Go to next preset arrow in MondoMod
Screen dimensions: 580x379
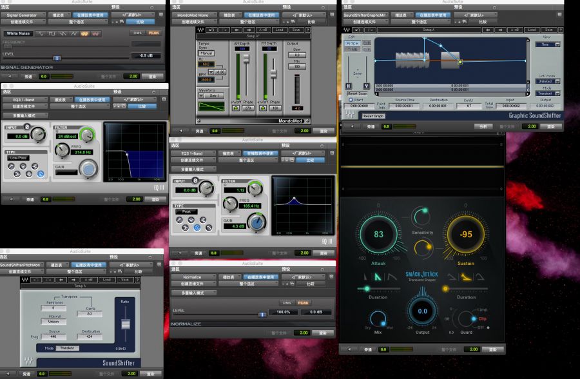249,30
